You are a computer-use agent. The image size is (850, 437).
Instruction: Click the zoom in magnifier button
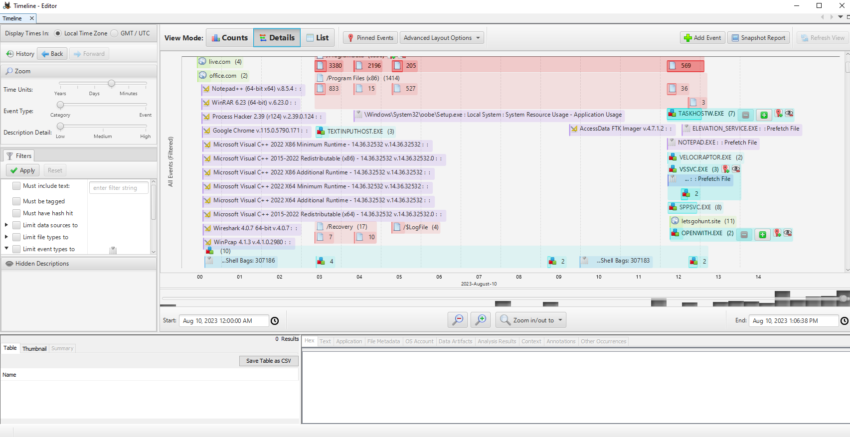pos(481,320)
